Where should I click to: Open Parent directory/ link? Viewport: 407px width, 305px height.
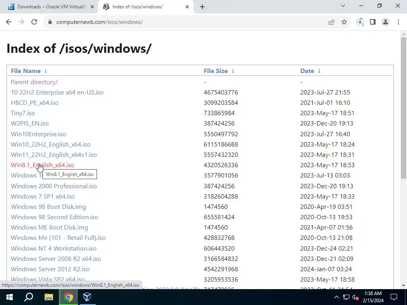click(x=34, y=82)
